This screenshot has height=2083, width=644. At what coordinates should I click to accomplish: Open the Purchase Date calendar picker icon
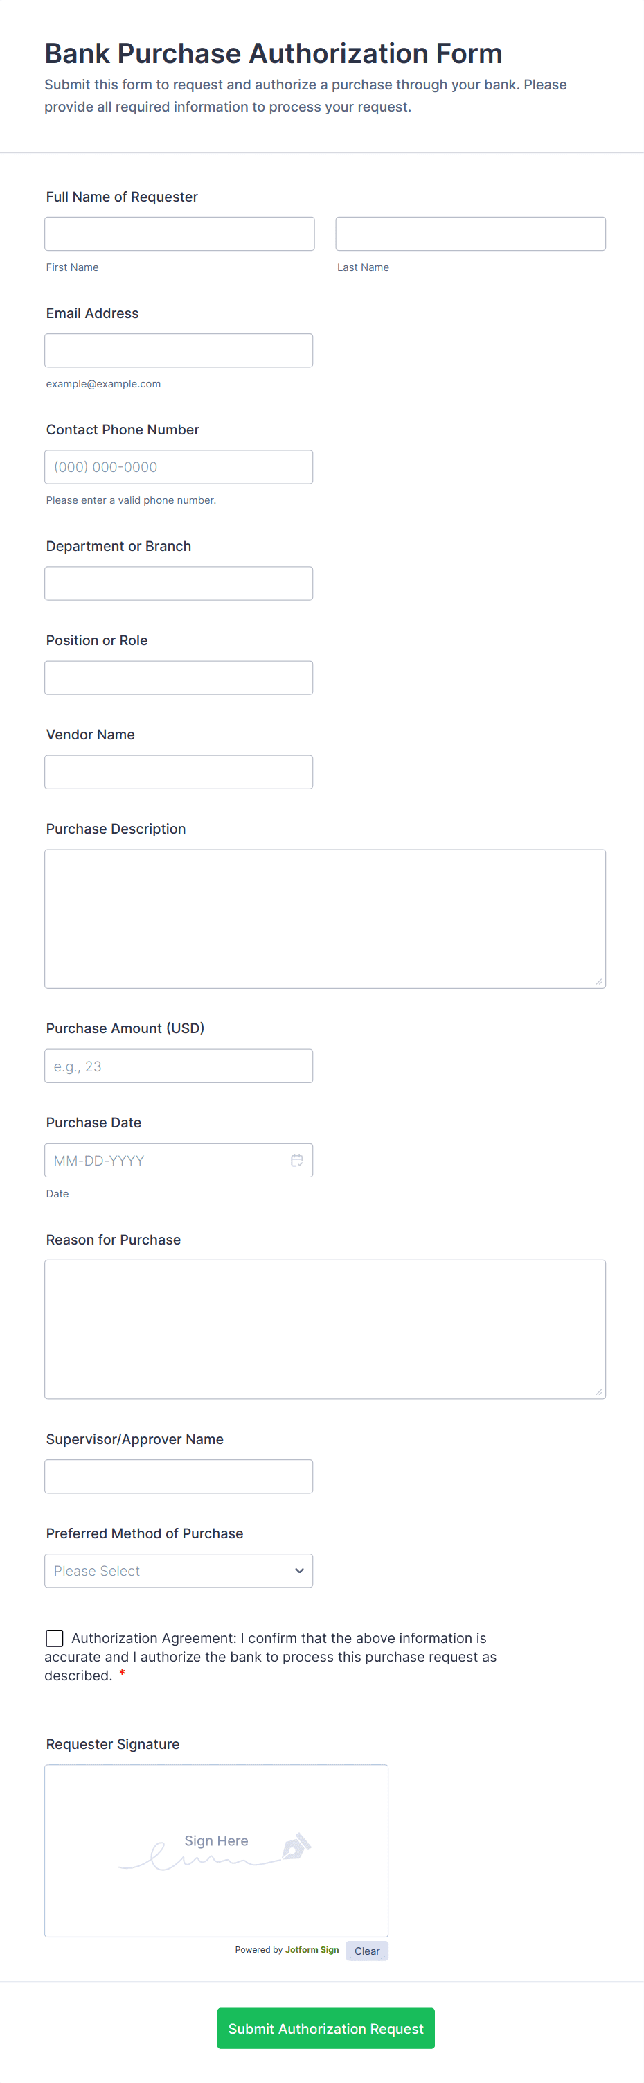click(x=296, y=1161)
